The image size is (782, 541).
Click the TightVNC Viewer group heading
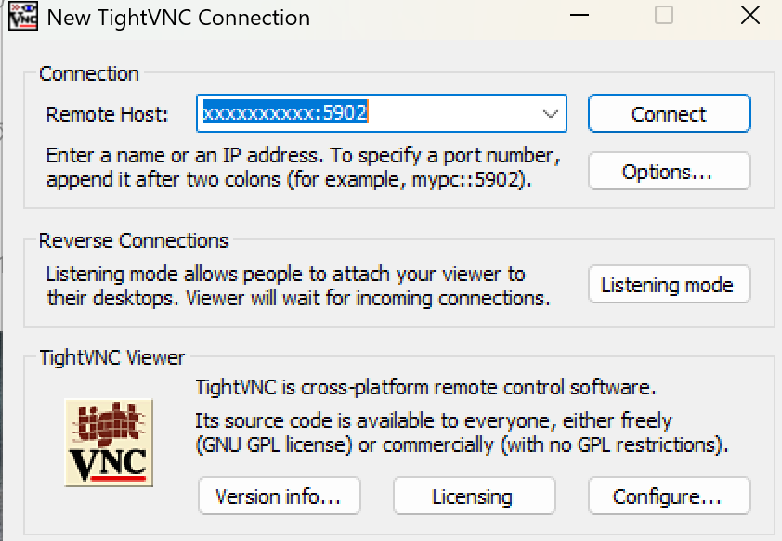pos(111,357)
